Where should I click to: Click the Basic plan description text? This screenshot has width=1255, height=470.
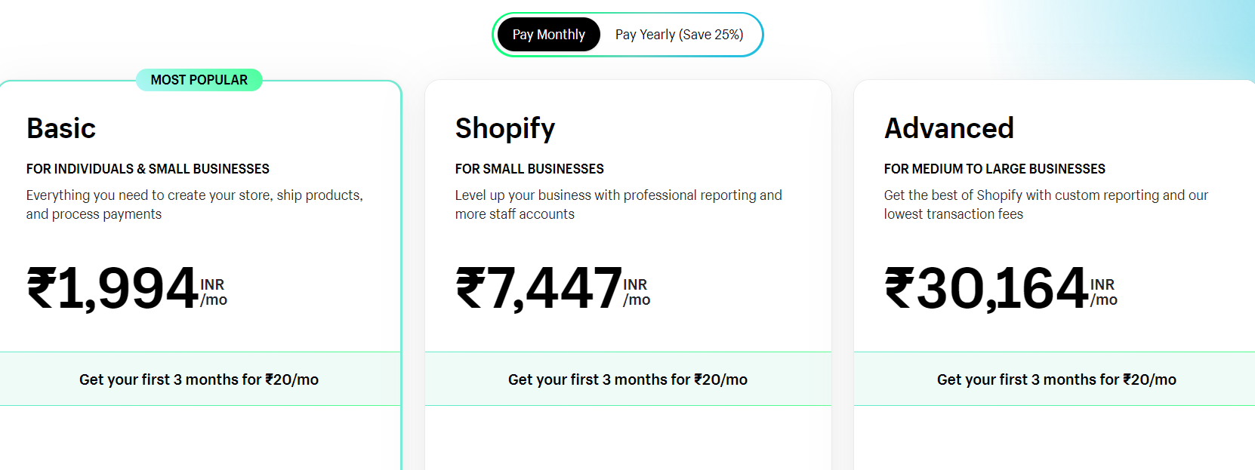coord(195,204)
